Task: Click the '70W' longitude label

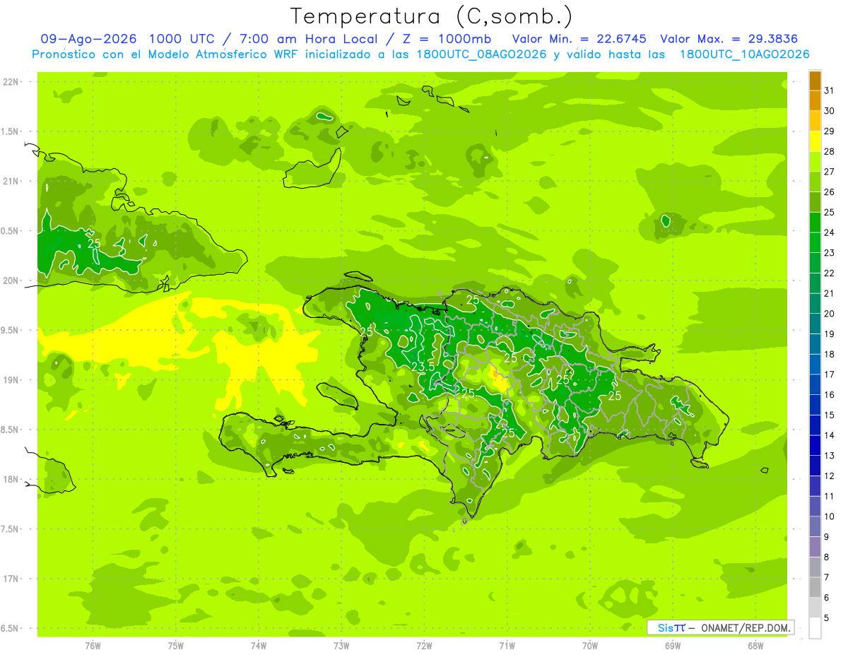Action: 590,646
